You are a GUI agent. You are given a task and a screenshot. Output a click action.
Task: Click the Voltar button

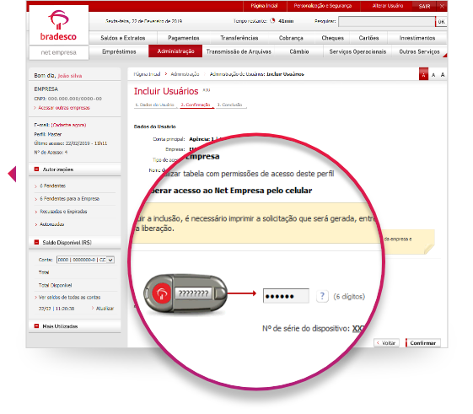pos(386,343)
